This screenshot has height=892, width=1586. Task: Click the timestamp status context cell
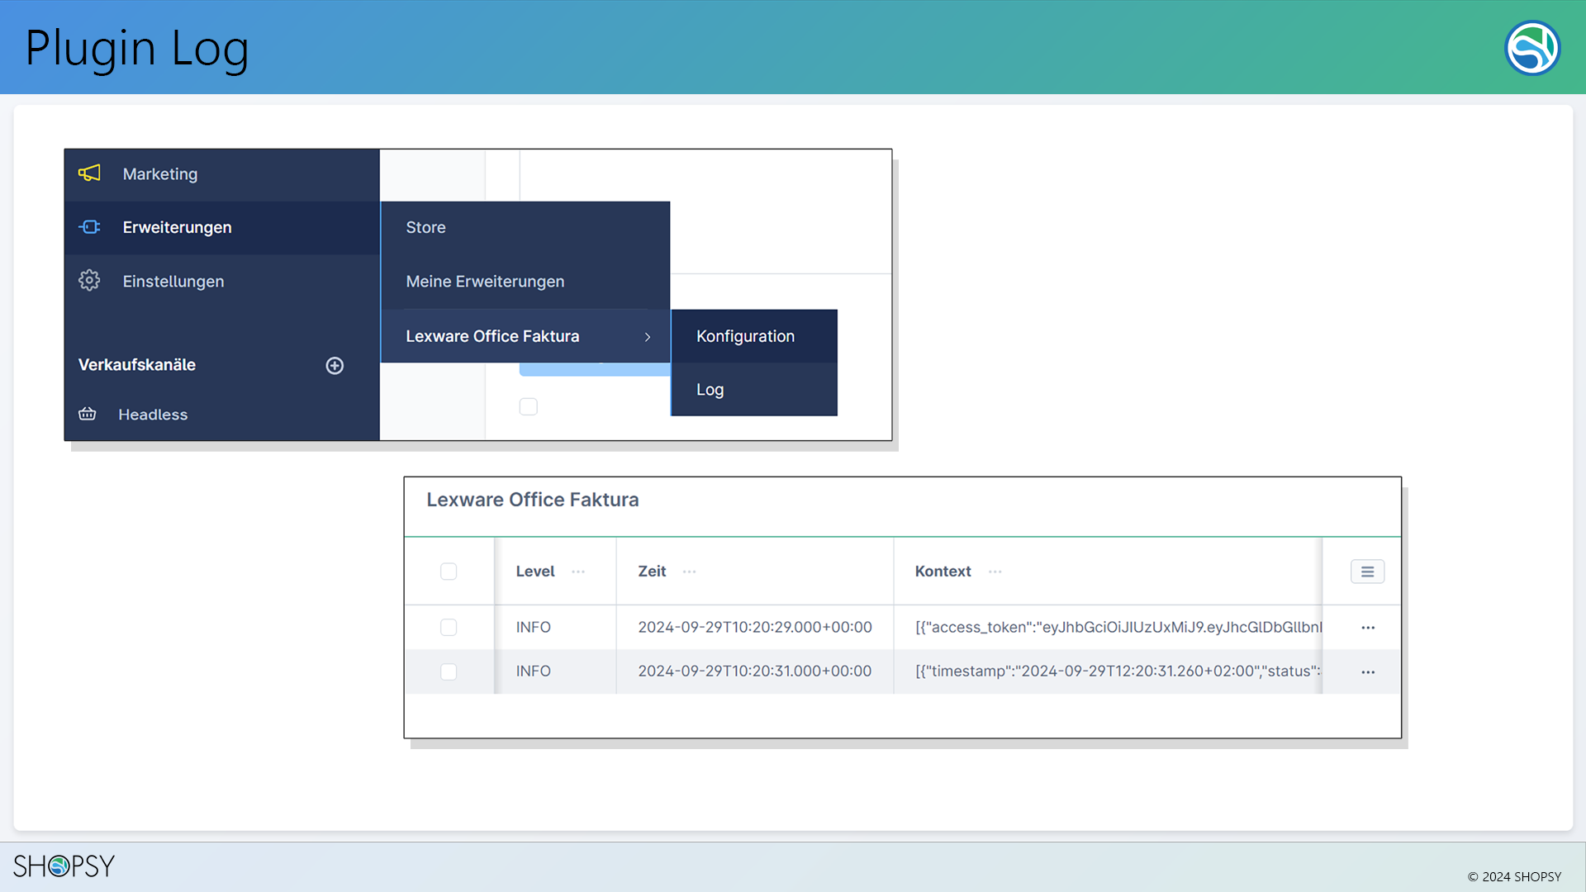pyautogui.click(x=1118, y=671)
